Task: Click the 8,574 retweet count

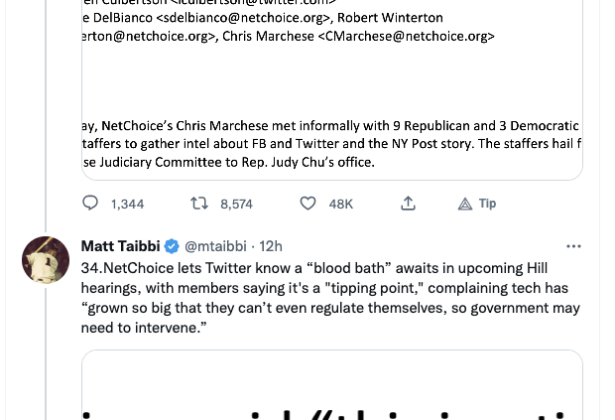Action: click(x=236, y=204)
